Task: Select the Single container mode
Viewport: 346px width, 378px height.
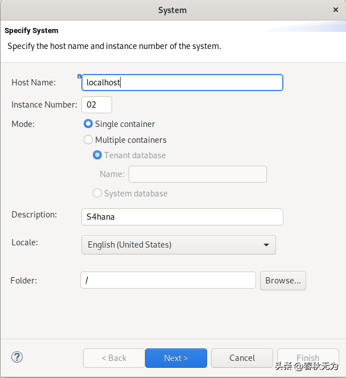Action: tap(88, 124)
